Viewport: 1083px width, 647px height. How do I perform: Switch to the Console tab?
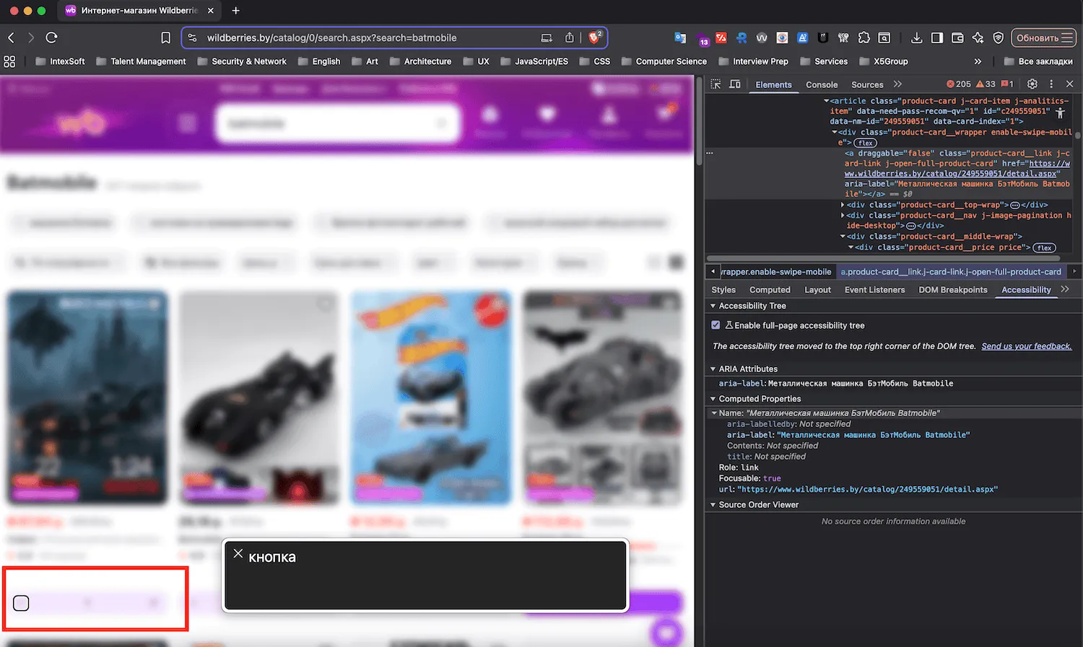(821, 84)
